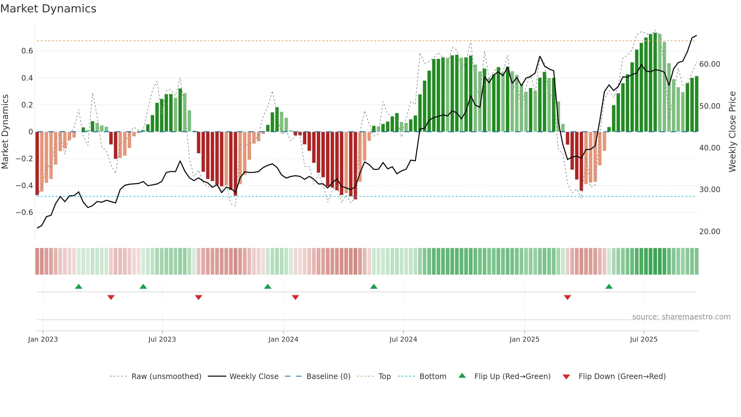Toggle the Bottom legend entry
The image size is (741, 417).
pyautogui.click(x=422, y=376)
